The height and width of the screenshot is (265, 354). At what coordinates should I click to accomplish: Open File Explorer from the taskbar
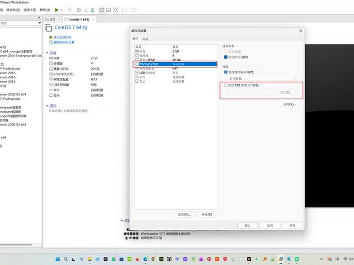[x=90, y=259]
